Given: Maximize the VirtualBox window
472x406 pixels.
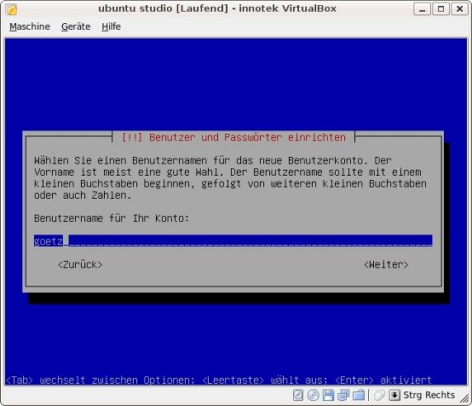Looking at the screenshot, I should coord(441,9).
